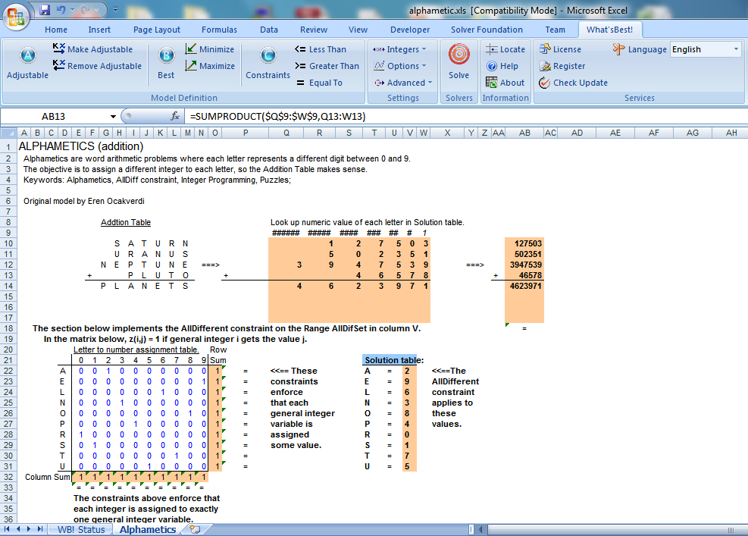This screenshot has width=748, height=536.
Task: Open the Language combo box
Action: (705, 49)
